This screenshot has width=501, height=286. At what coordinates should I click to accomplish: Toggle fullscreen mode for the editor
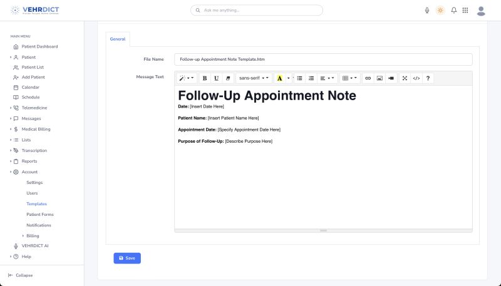[x=405, y=78]
